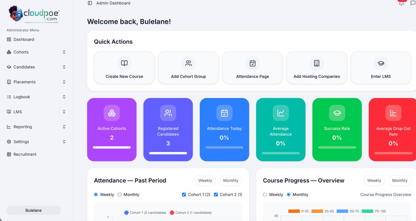Uncheck the Cohort 2 (1) checkbox
Viewport: 416px width, 221px height.
tap(216, 195)
